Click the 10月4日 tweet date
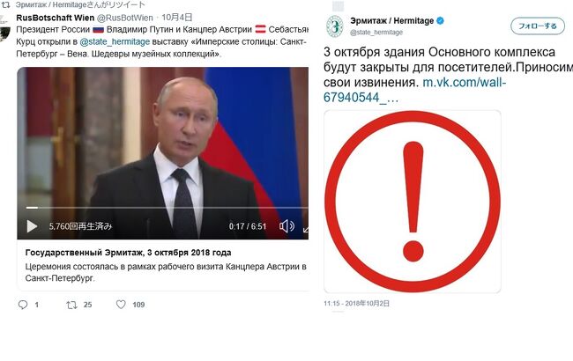The height and width of the screenshot is (361, 573). pos(177,18)
